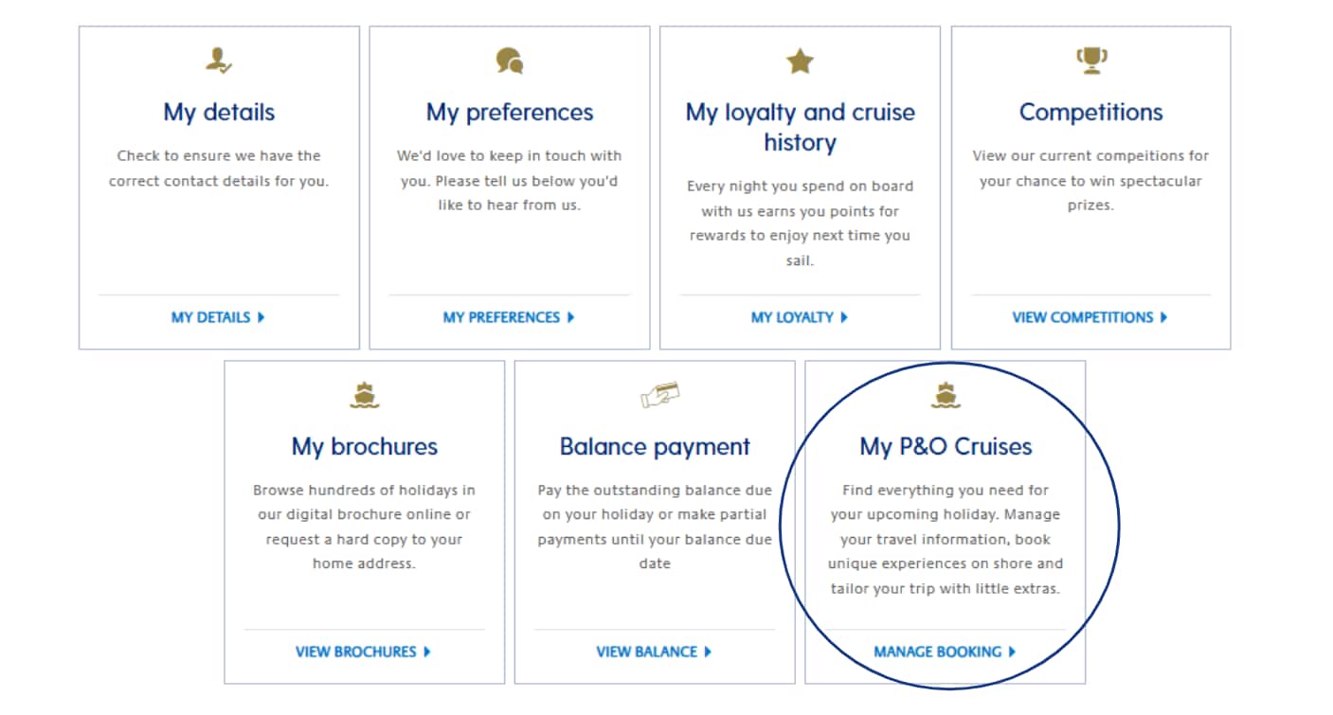Click the My preferences heading
This screenshot has width=1333, height=715.
tap(510, 112)
